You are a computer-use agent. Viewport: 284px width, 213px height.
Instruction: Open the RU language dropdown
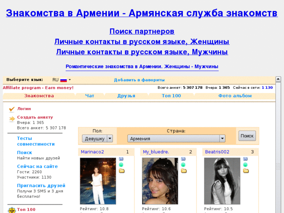[62, 80]
